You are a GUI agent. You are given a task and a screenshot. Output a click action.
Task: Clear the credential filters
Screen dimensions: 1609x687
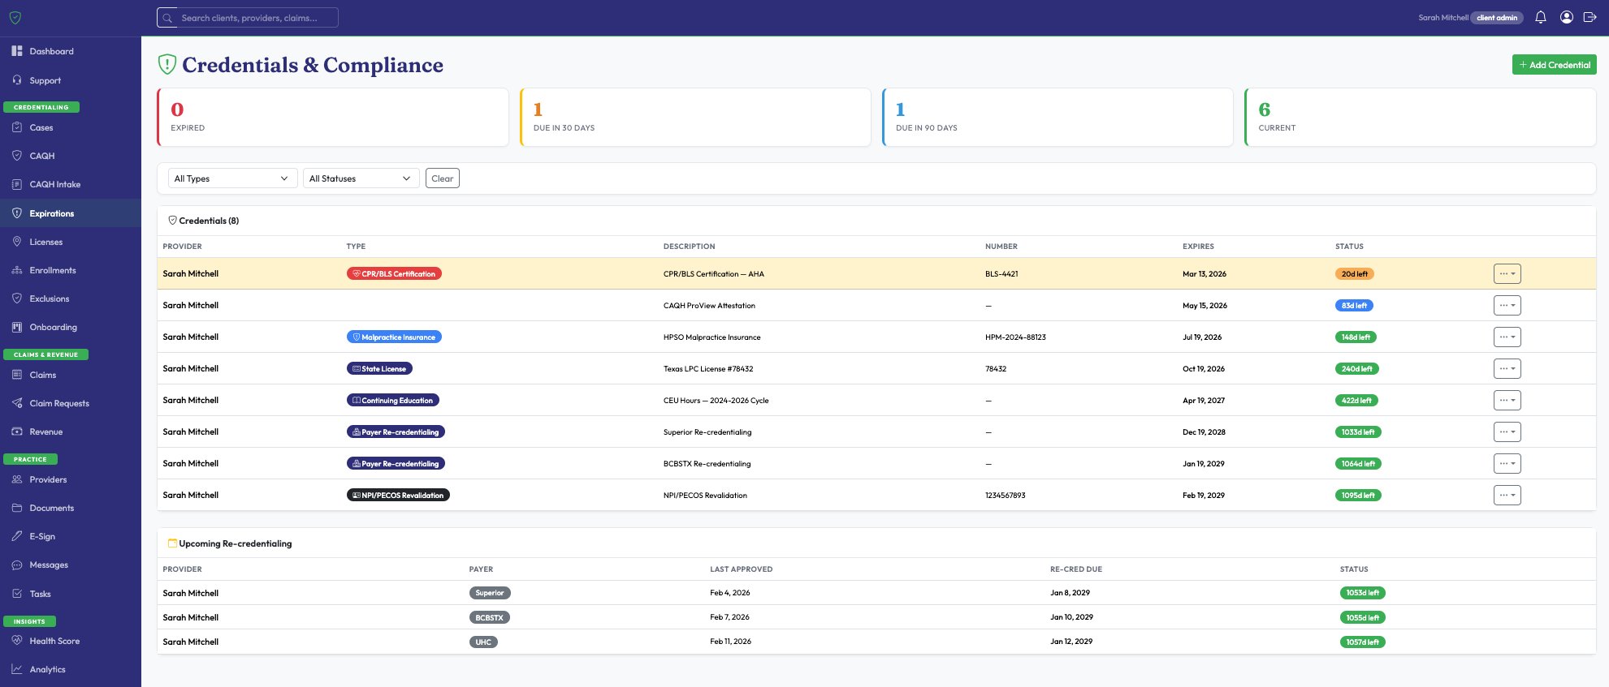tap(442, 178)
